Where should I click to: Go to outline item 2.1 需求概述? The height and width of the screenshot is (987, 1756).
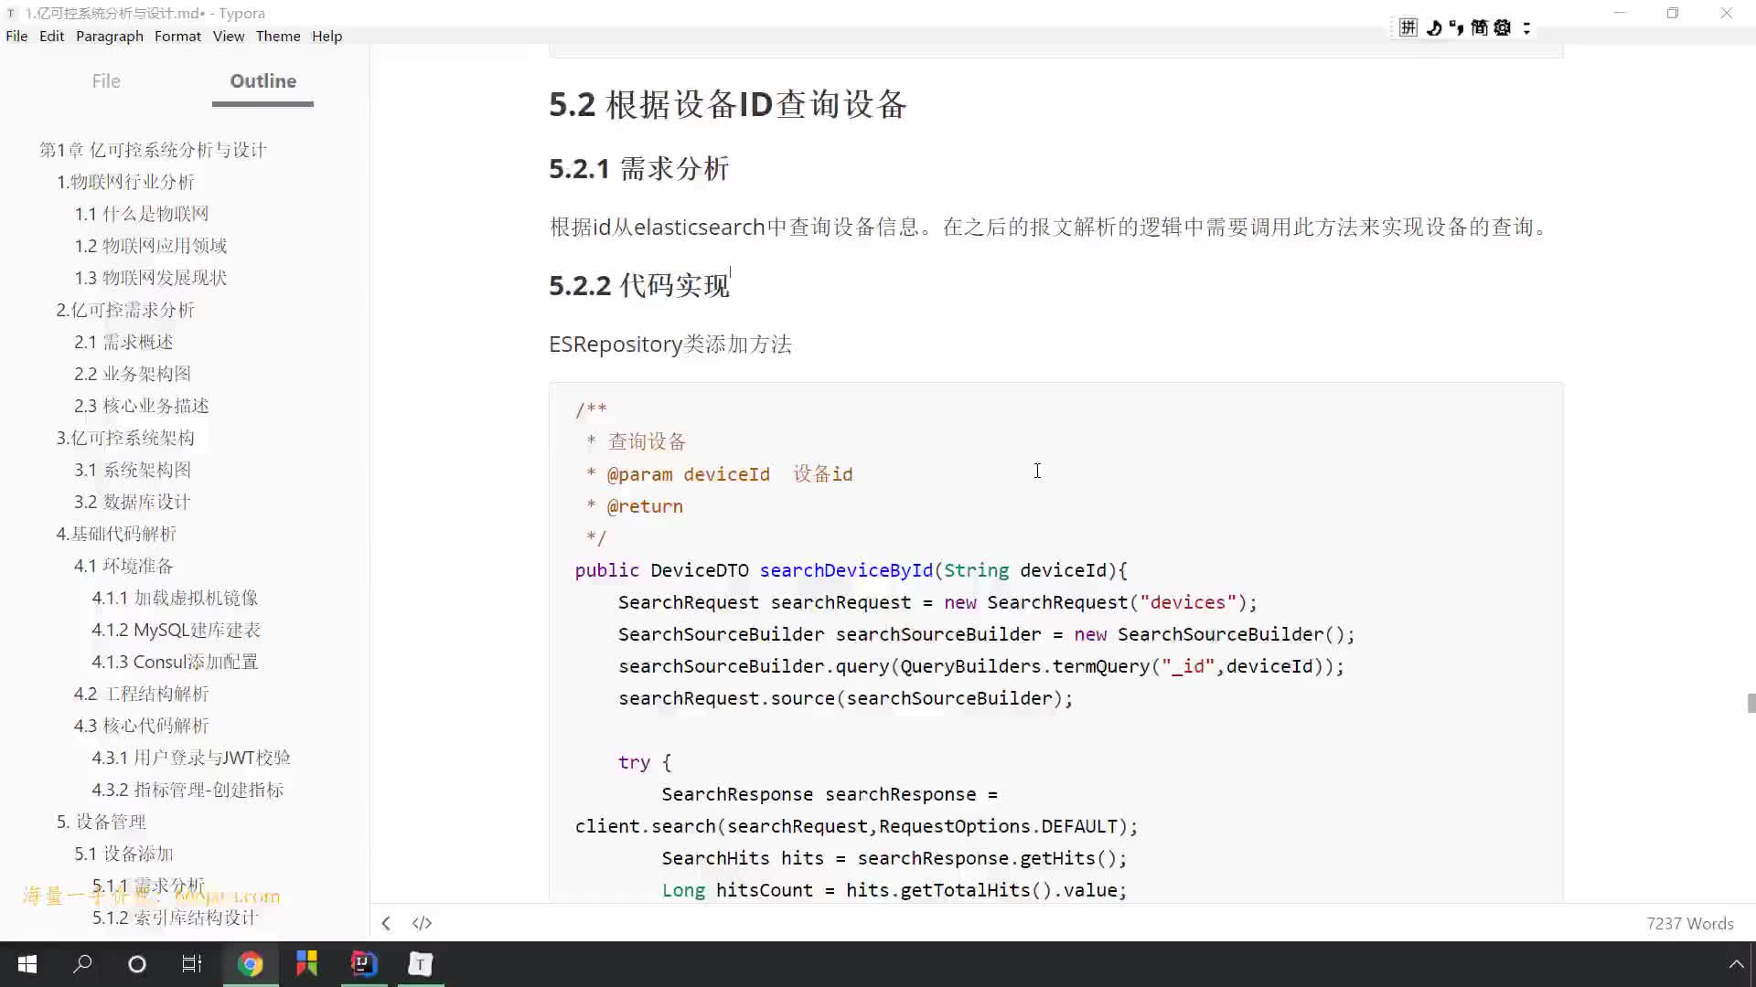[x=123, y=342]
